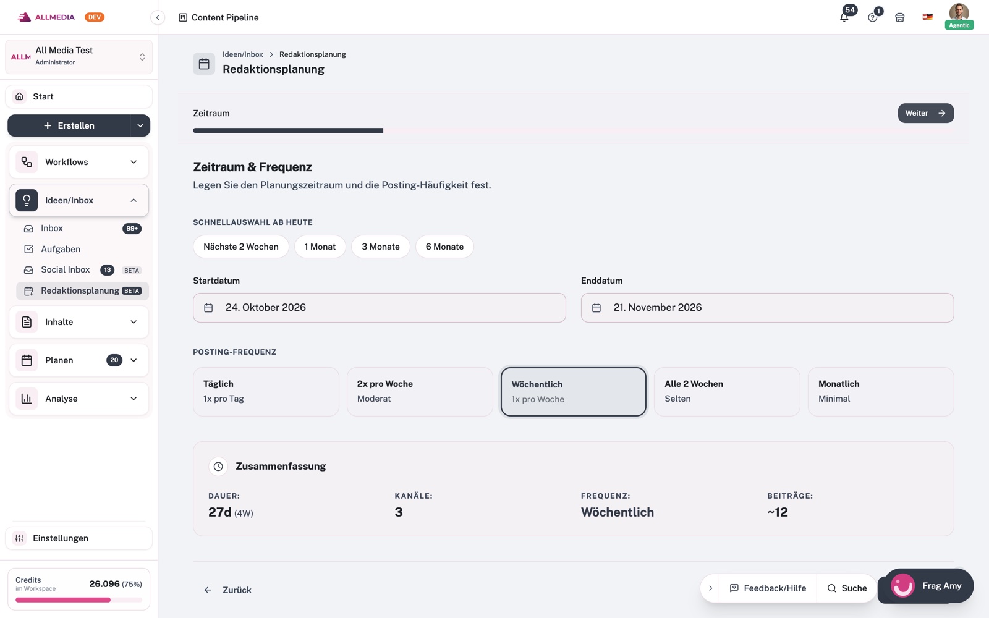Collapse the sidebar with the chevron button
Image resolution: width=989 pixels, height=618 pixels.
click(158, 17)
